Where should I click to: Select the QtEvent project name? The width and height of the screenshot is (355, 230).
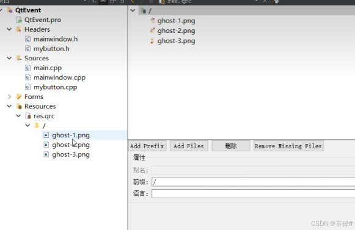coord(28,10)
